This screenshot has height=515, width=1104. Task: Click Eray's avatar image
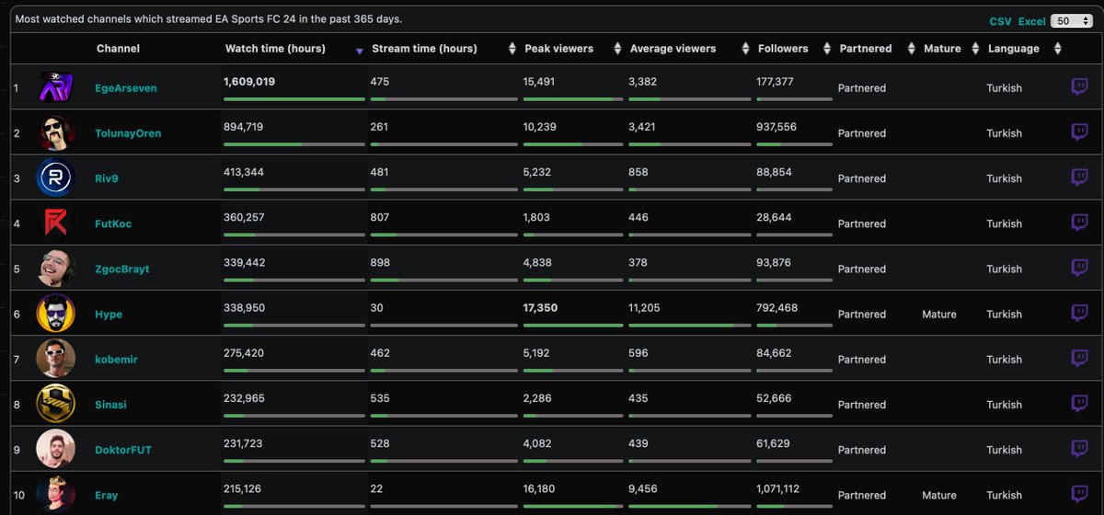click(x=55, y=495)
